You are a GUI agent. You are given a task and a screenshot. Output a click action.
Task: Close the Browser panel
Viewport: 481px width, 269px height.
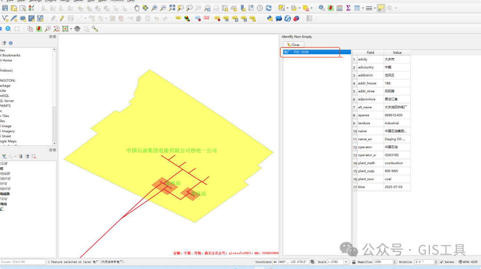pos(55,37)
